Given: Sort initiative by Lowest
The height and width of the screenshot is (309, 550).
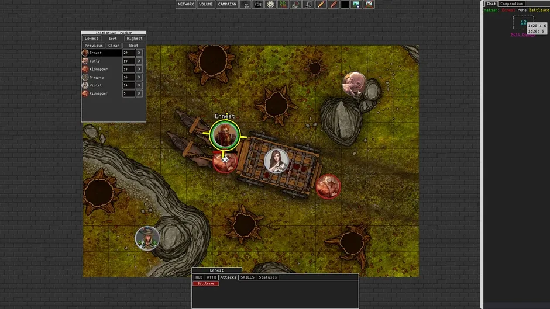Looking at the screenshot, I should [x=91, y=38].
